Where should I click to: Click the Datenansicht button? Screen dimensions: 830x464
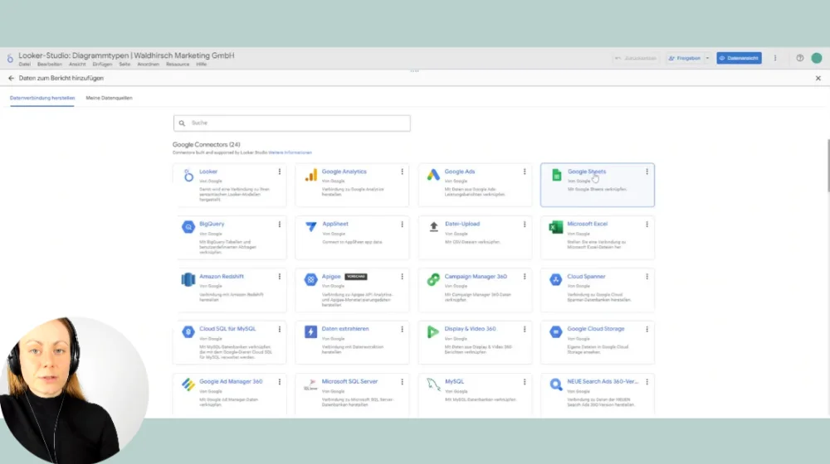tap(739, 58)
